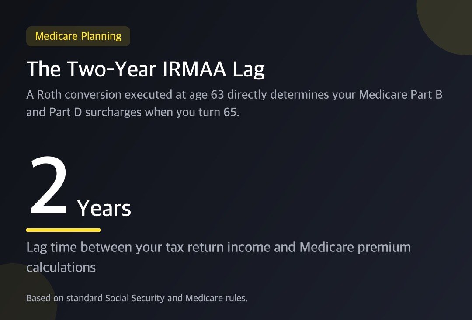Click the footnote about Social Security rules
Viewport: 472px width, 320px height.
tap(137, 298)
